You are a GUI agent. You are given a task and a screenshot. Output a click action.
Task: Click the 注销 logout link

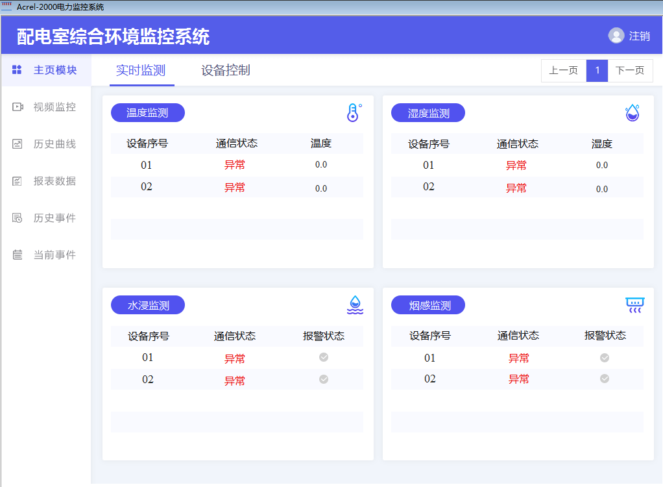638,36
